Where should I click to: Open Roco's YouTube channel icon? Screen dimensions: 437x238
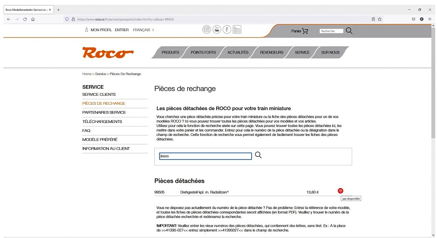tap(217, 30)
